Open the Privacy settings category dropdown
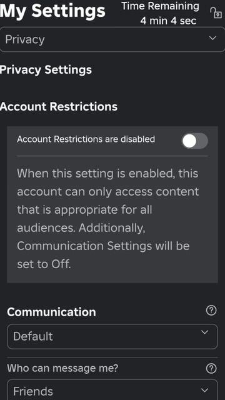 112,39
